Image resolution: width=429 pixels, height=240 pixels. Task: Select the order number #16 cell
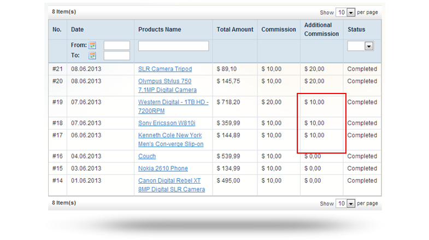57,156
